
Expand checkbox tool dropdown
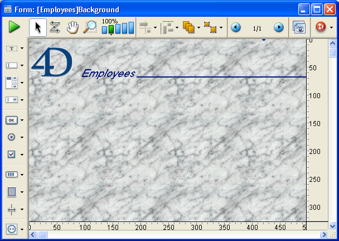coord(22,155)
